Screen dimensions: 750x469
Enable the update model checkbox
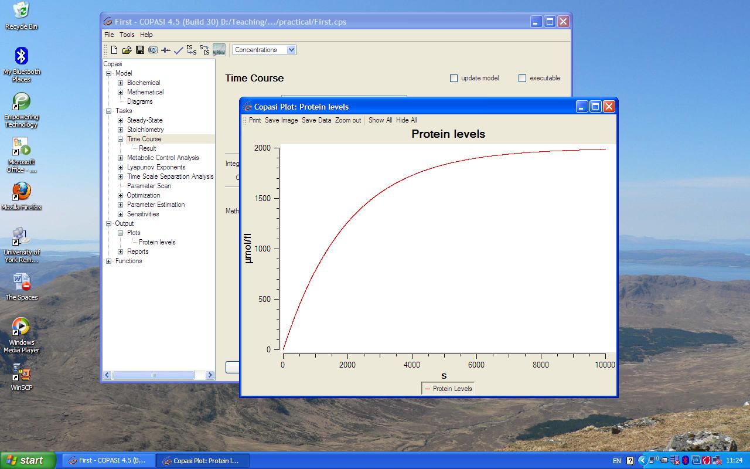[454, 79]
